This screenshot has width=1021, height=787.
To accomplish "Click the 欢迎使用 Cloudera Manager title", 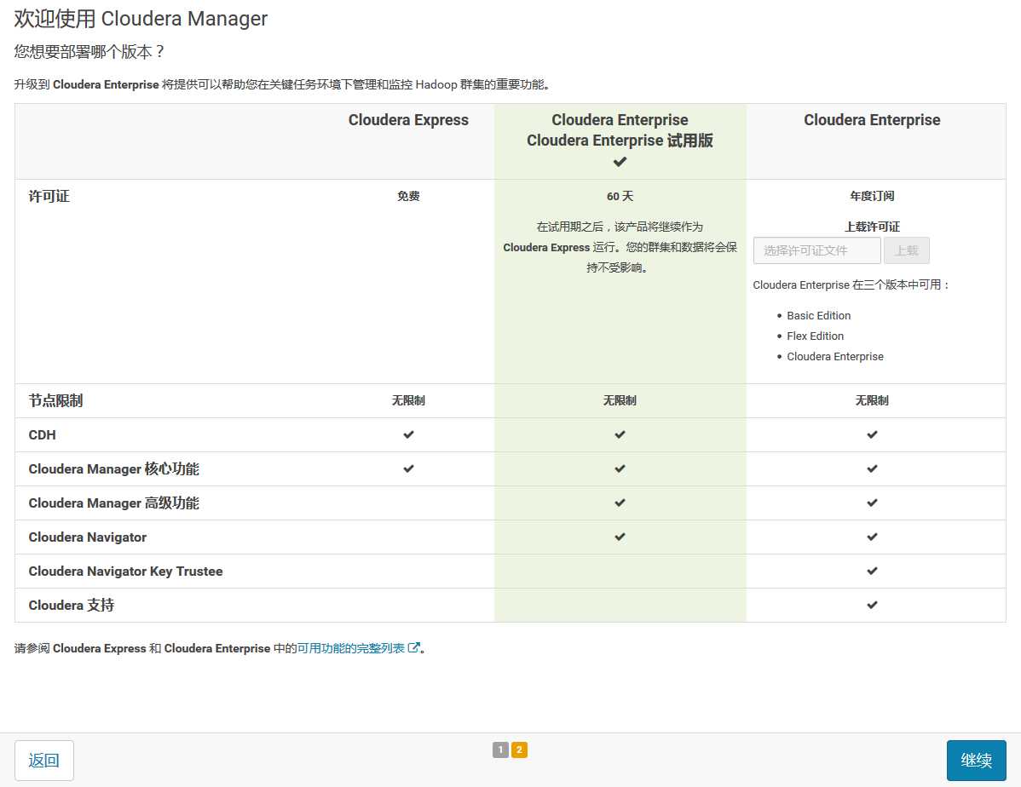I will pyautogui.click(x=141, y=19).
